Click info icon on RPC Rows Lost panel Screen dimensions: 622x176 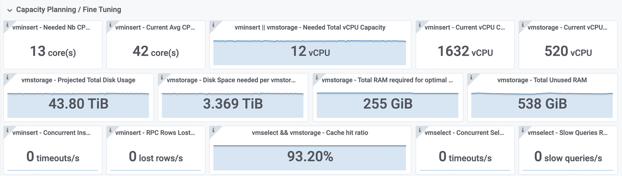[x=110, y=130]
